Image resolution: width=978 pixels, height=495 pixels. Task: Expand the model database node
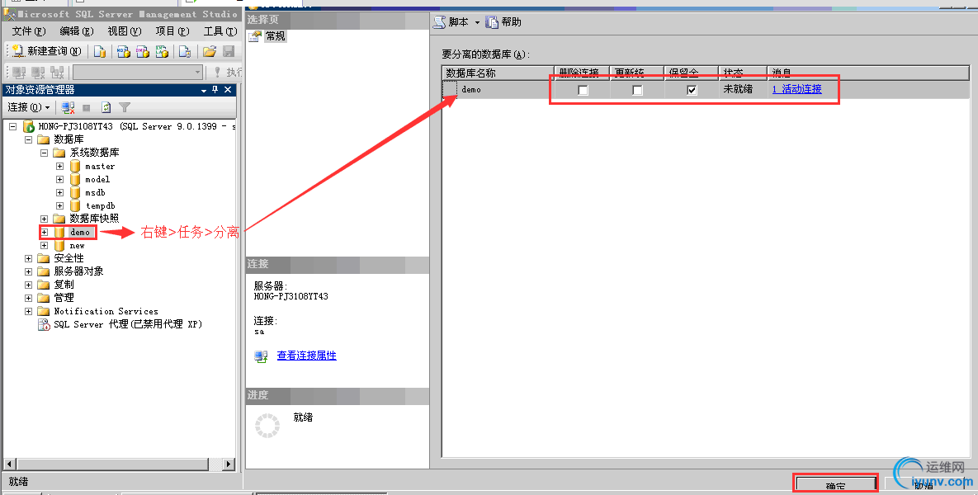pyautogui.click(x=60, y=180)
